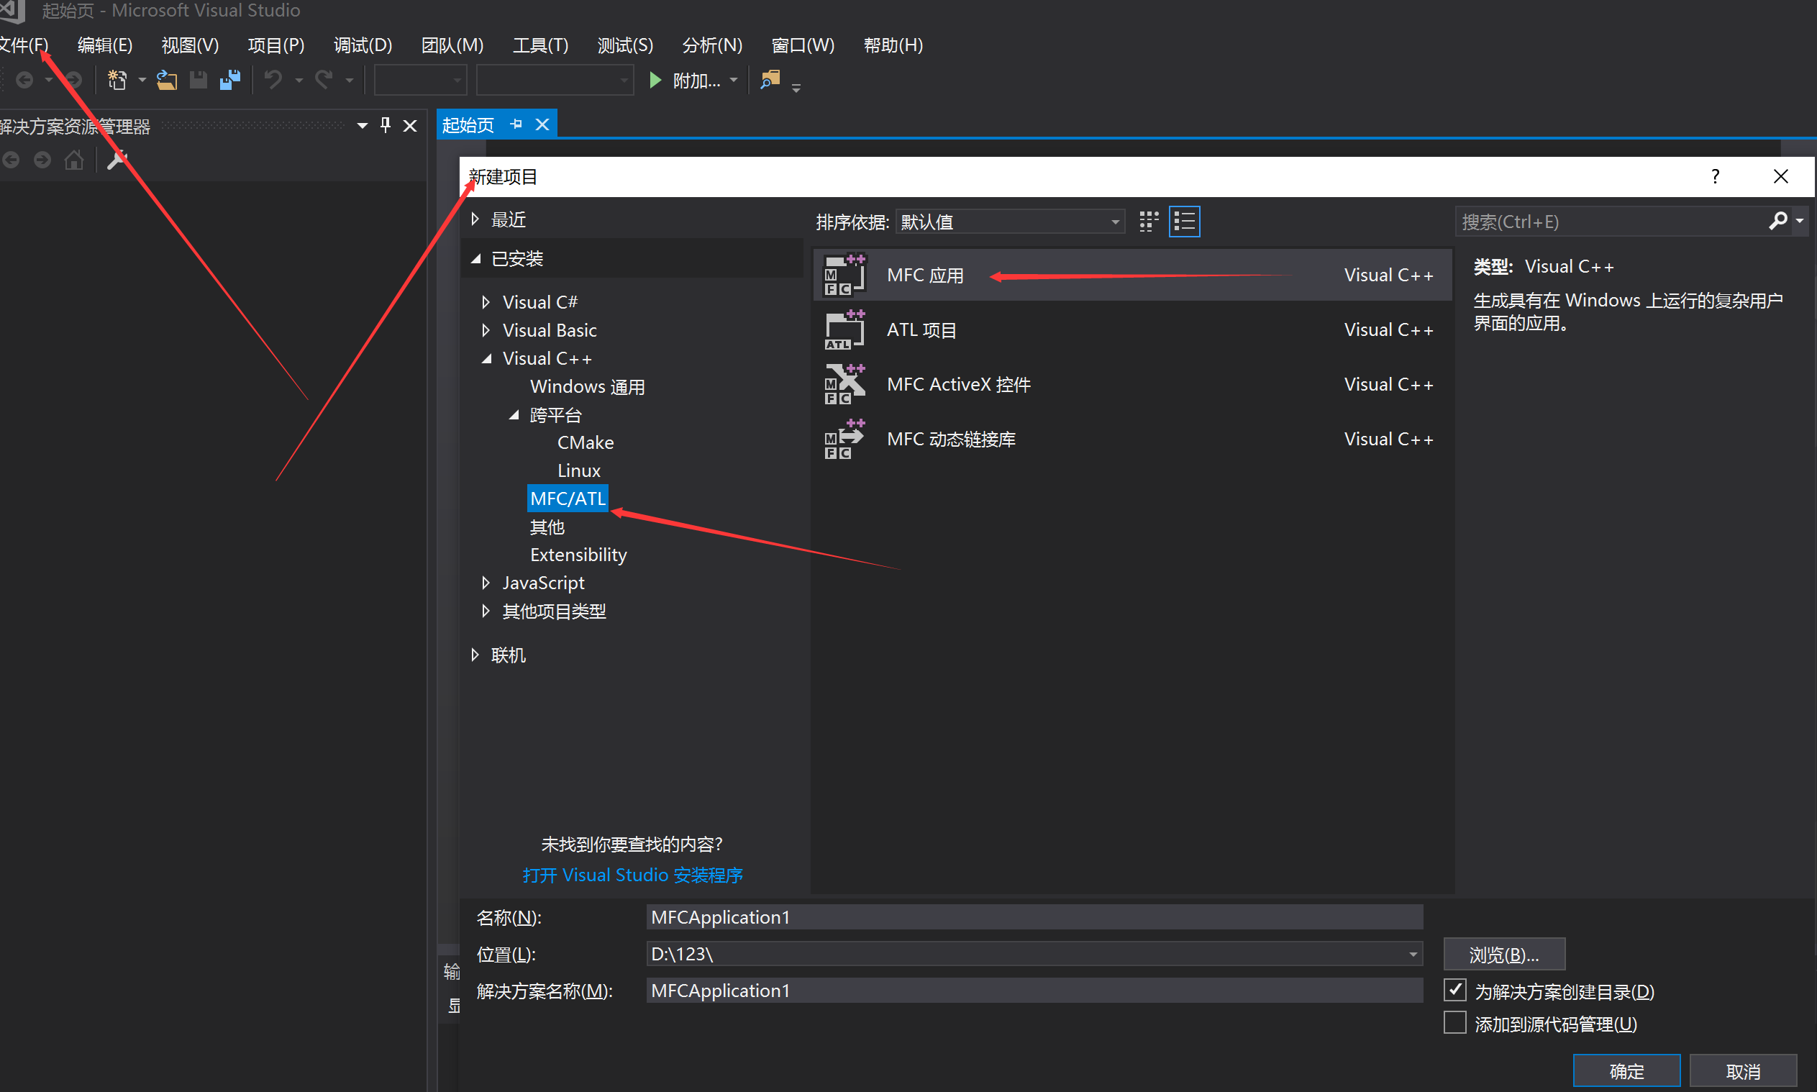Viewport: 1817px width, 1092px height.
Task: Open the 打开 Visual Studio 安装程序 link
Action: pyautogui.click(x=631, y=874)
